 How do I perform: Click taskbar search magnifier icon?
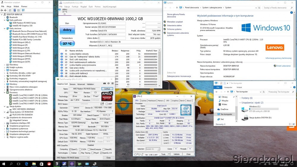click(11, 164)
